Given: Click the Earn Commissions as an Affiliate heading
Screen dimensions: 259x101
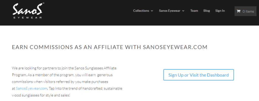Looking at the screenshot, I should tap(110, 47).
